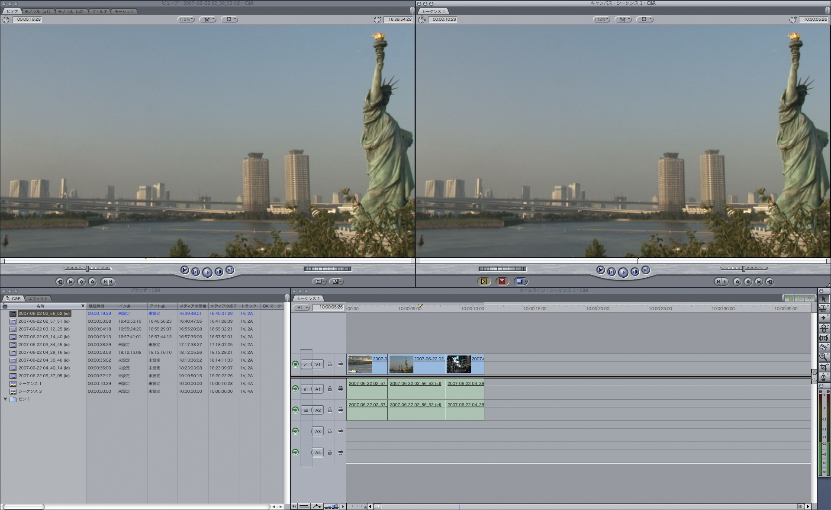Image resolution: width=831 pixels, height=510 pixels.
Task: Match Frame button in Canvas
Action: (770, 282)
